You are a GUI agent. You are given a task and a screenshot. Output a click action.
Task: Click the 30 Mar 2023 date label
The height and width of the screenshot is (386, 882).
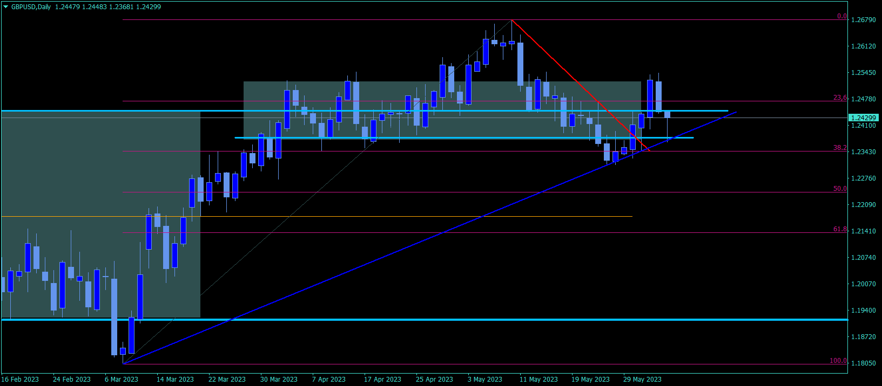(x=279, y=380)
